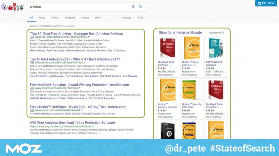Click the Sponsored info icon
The height and width of the screenshot is (156, 279).
pos(223,33)
